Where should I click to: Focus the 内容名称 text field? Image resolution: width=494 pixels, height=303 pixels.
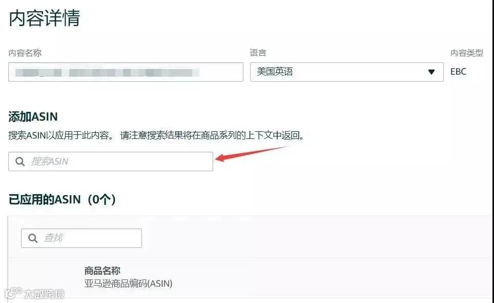point(126,72)
